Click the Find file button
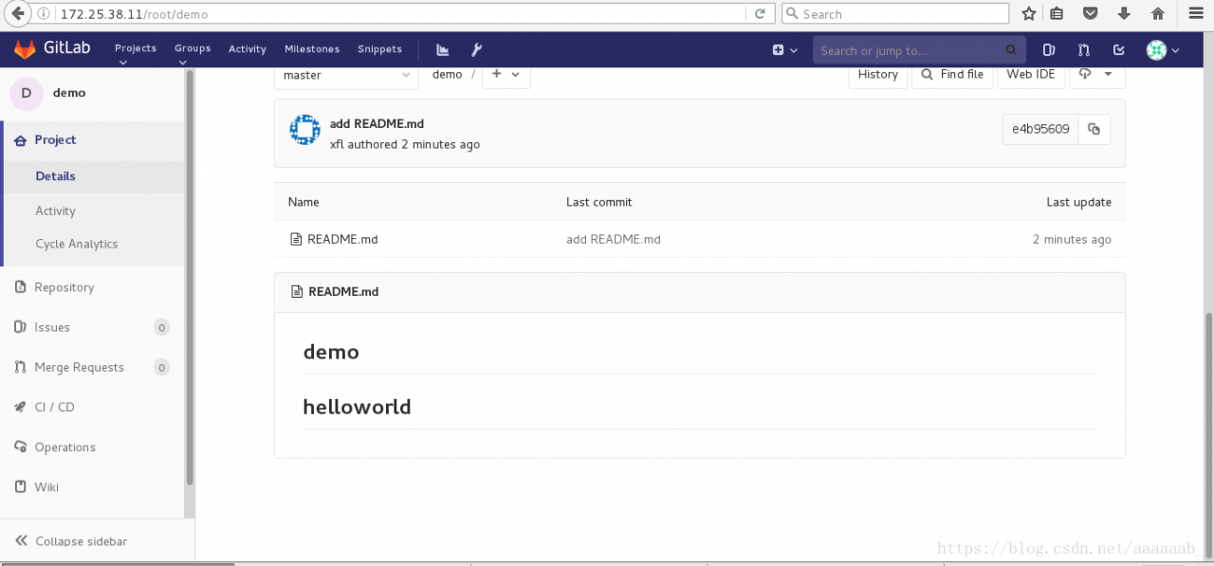1214x566 pixels. click(952, 74)
